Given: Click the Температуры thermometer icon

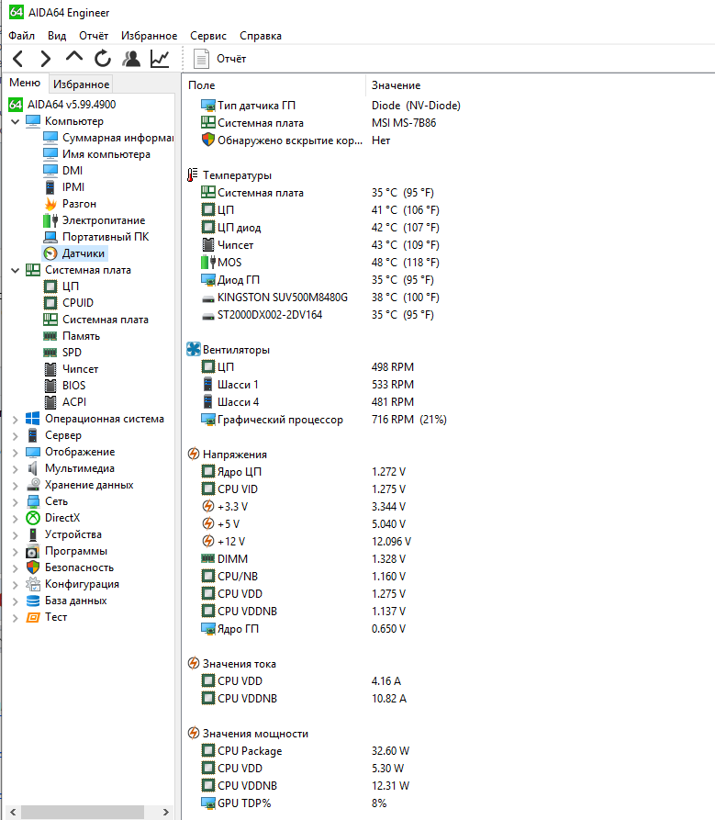Looking at the screenshot, I should tap(193, 175).
